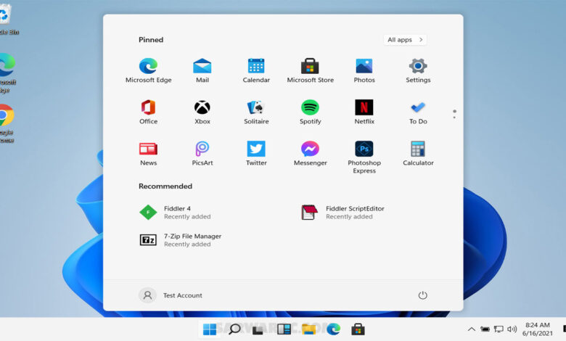This screenshot has width=566, height=341.
Task: Open Widgets from the taskbar
Action: coord(284,329)
